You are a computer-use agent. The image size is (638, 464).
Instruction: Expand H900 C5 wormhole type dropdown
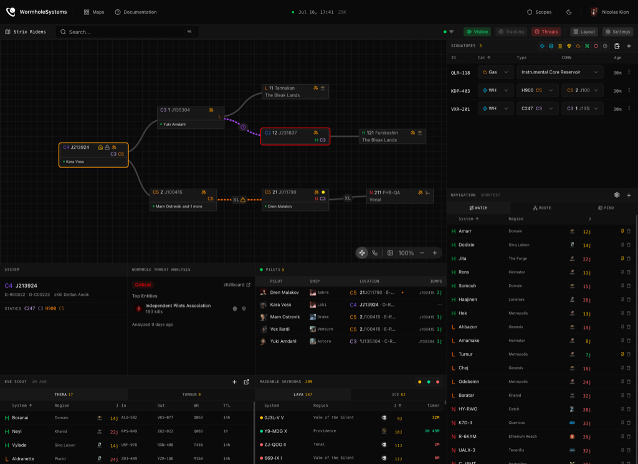tap(537, 90)
